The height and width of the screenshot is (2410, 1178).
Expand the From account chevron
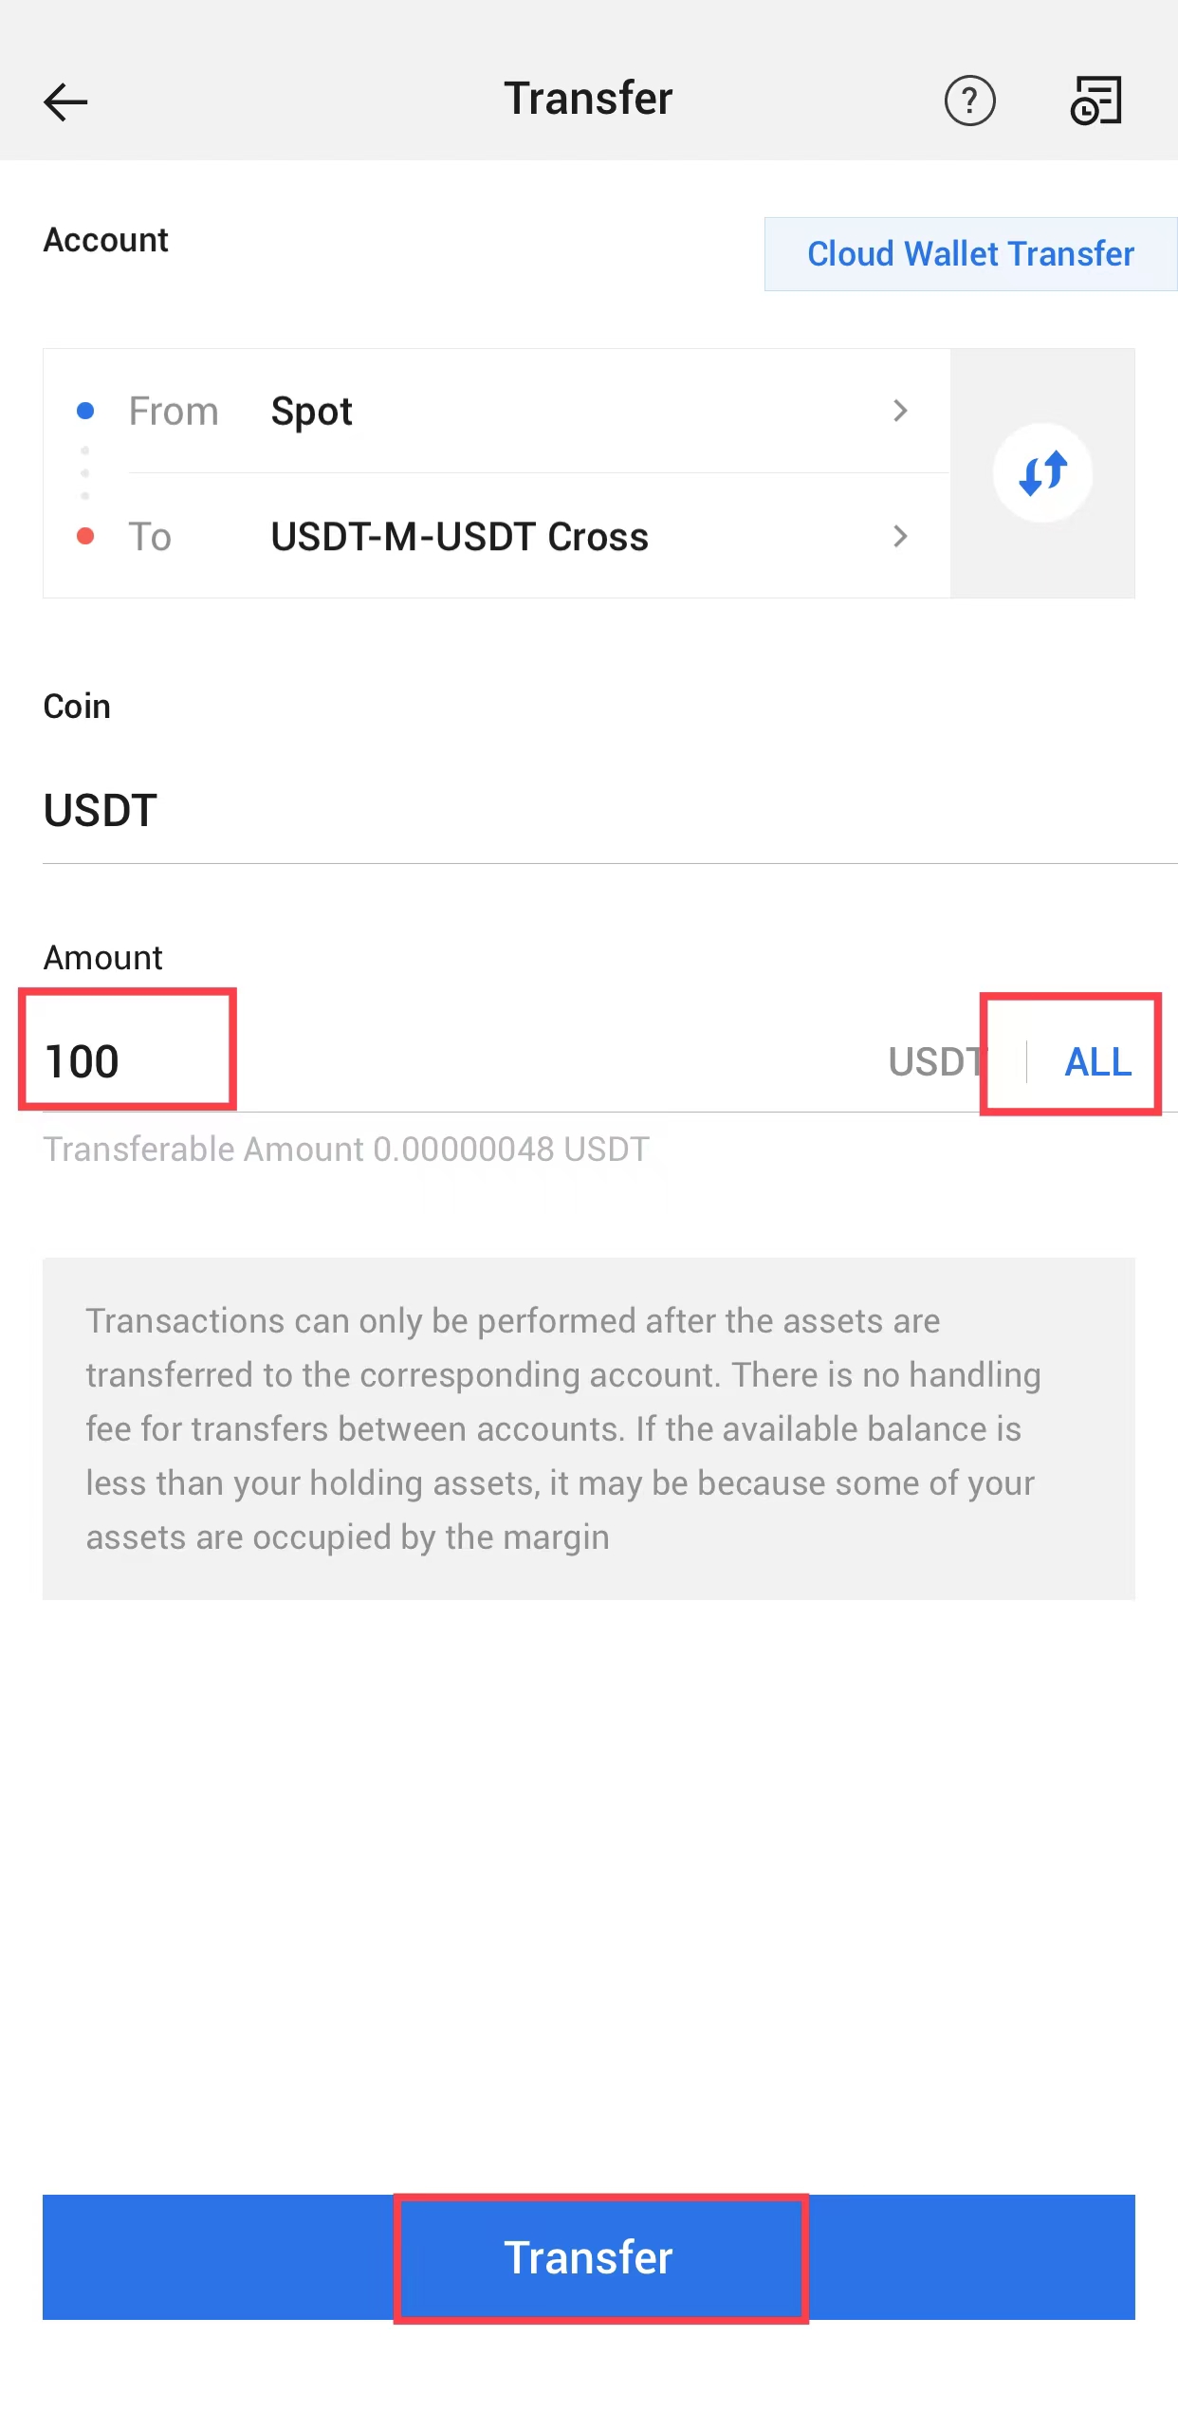900,411
